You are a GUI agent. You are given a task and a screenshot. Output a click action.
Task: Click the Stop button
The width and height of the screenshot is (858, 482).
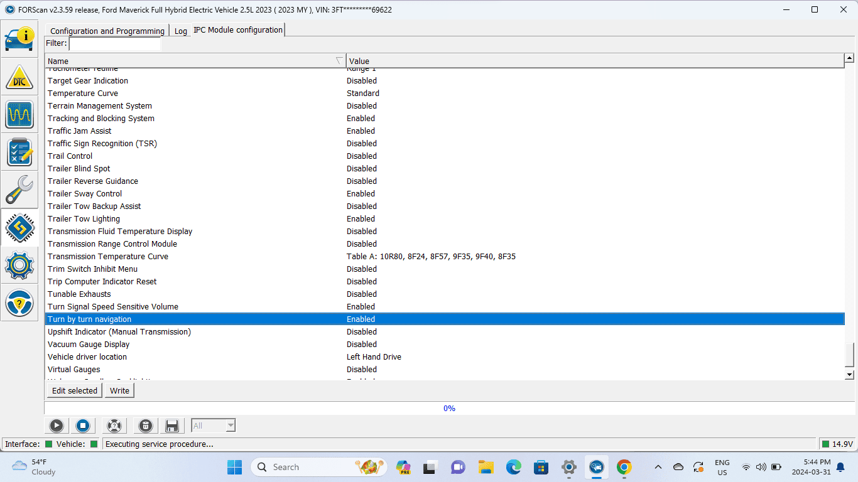(x=83, y=426)
